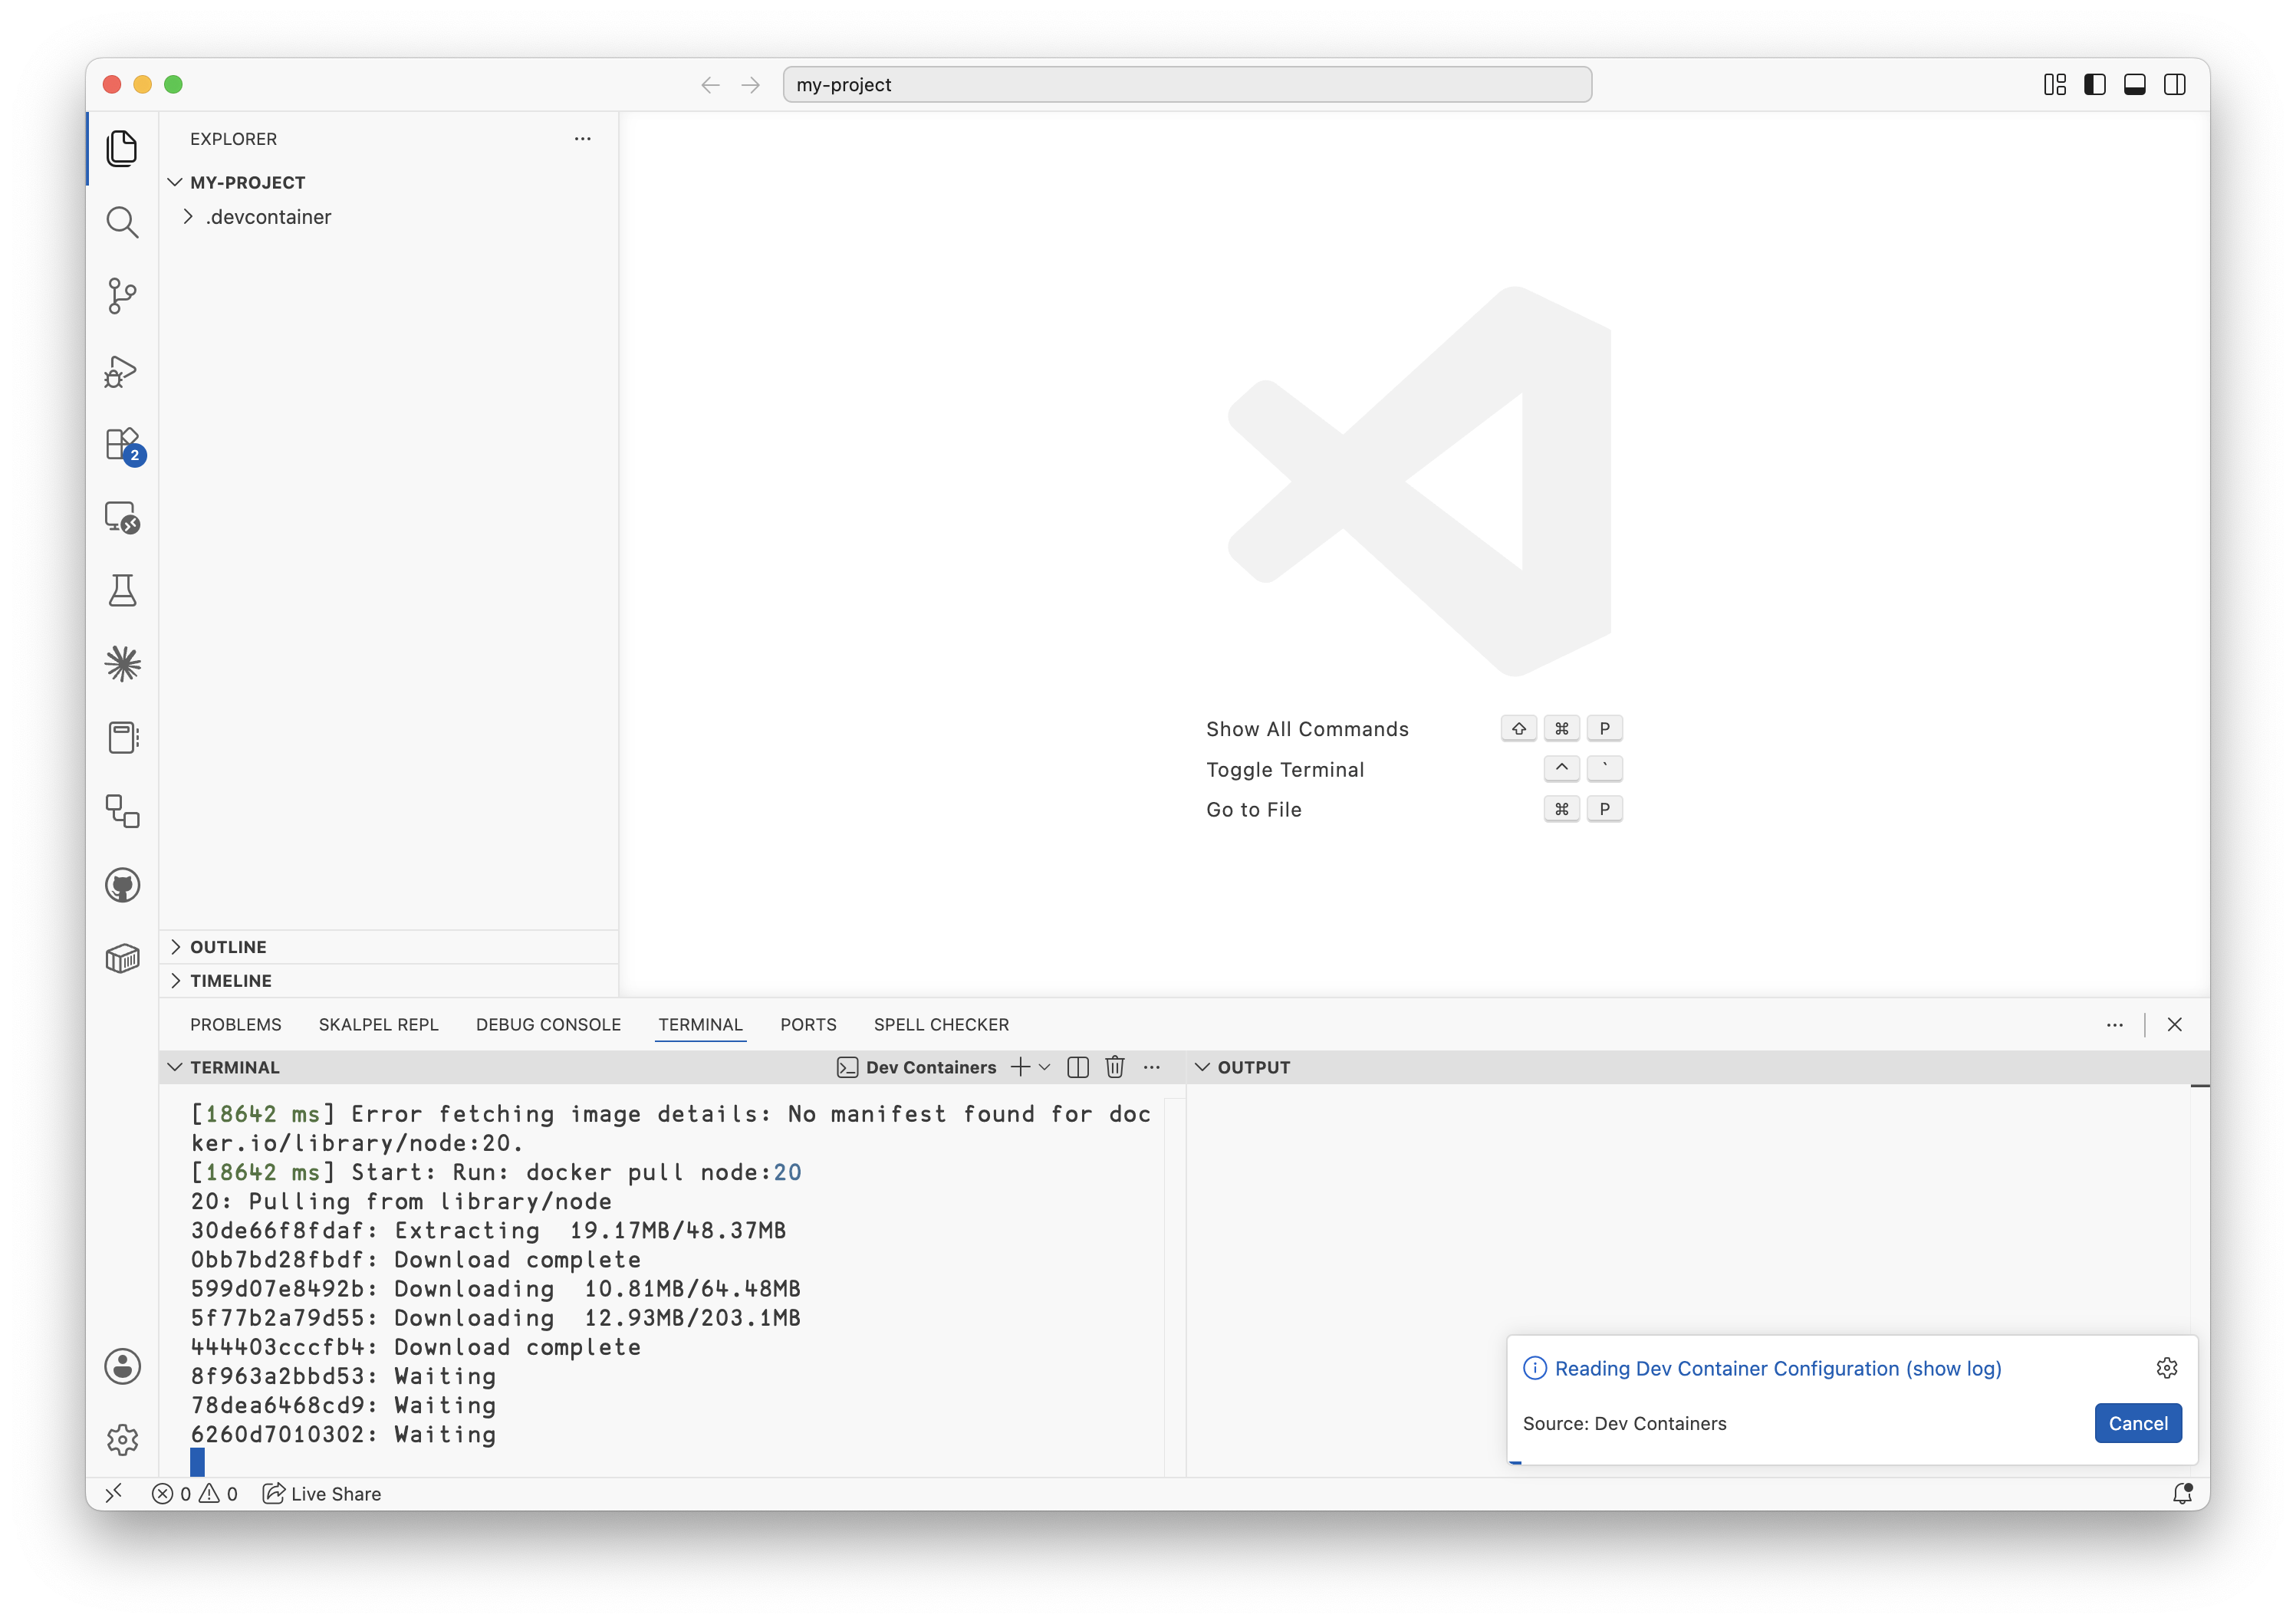This screenshot has width=2296, height=1624.
Task: Collapse the MY-PROJECT folder section
Action: [388, 182]
